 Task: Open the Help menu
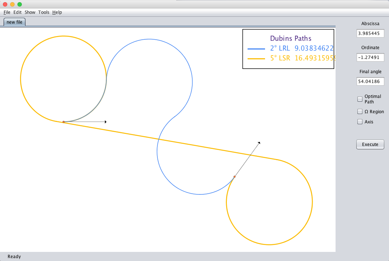[57, 12]
